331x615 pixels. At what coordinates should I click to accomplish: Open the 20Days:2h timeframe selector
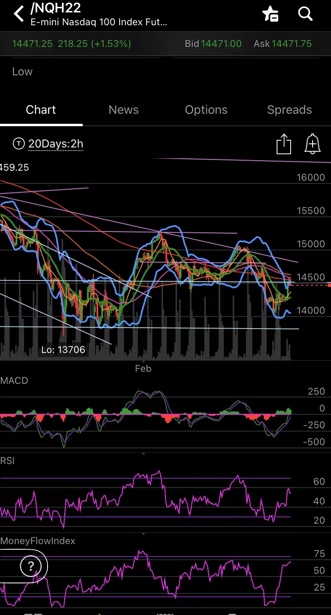point(56,144)
